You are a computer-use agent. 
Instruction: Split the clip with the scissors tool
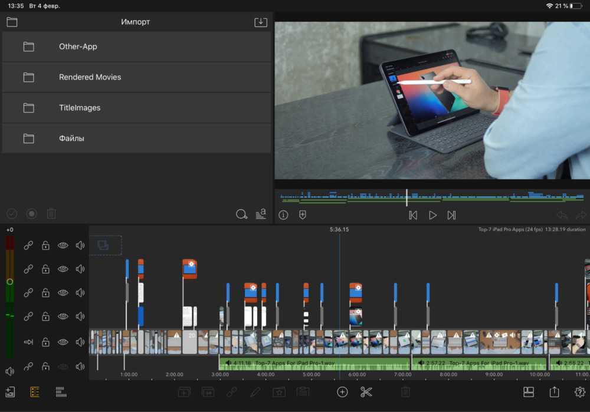tap(366, 392)
